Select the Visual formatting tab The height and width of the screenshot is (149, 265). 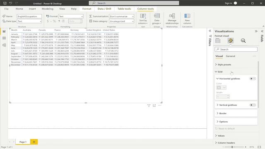coord(219,56)
